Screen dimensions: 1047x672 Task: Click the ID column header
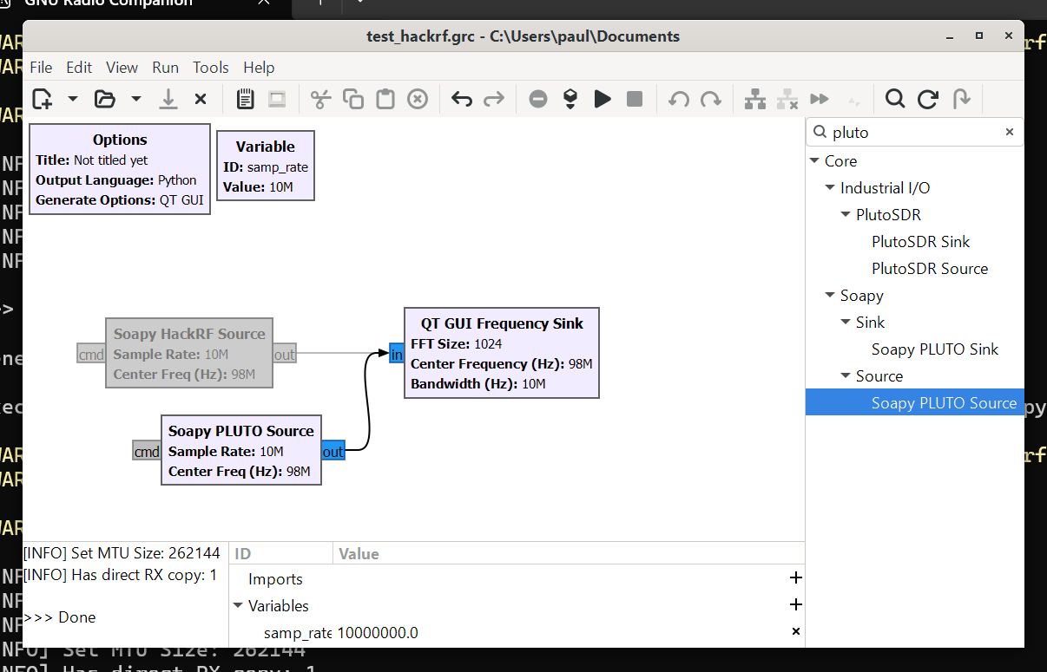[243, 553]
